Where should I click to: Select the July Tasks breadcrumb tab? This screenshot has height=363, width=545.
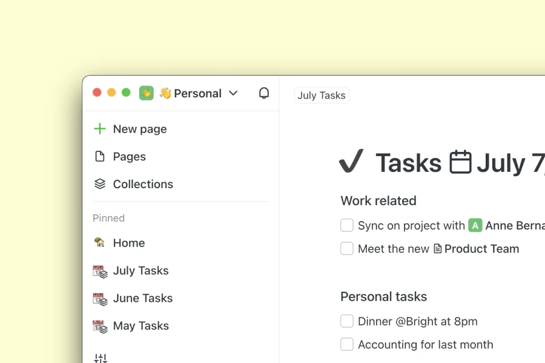coord(321,95)
